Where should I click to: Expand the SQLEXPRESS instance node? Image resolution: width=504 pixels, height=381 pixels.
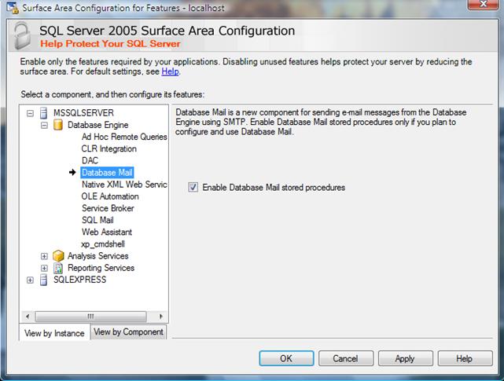(31, 280)
